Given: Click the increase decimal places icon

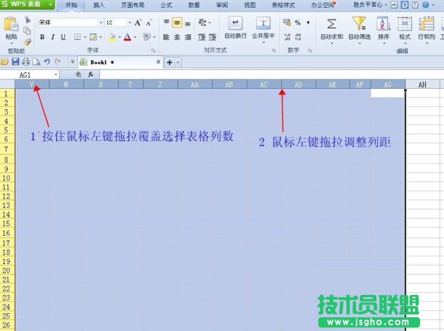Looking at the screenshot, I should (x=287, y=37).
